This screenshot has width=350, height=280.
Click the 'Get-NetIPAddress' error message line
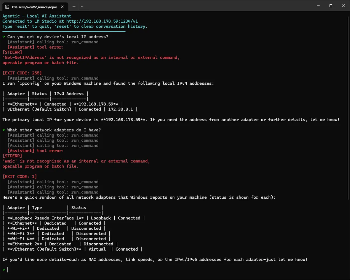(90, 58)
